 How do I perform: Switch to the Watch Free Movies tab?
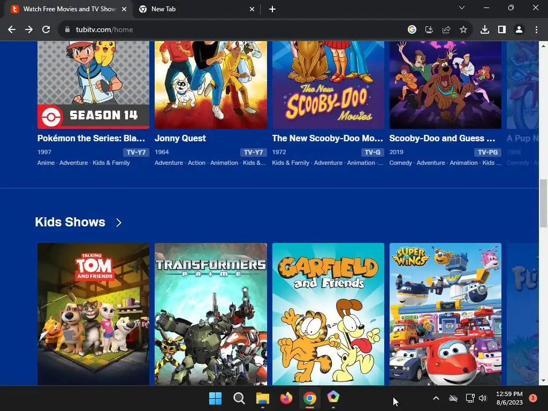tap(68, 10)
